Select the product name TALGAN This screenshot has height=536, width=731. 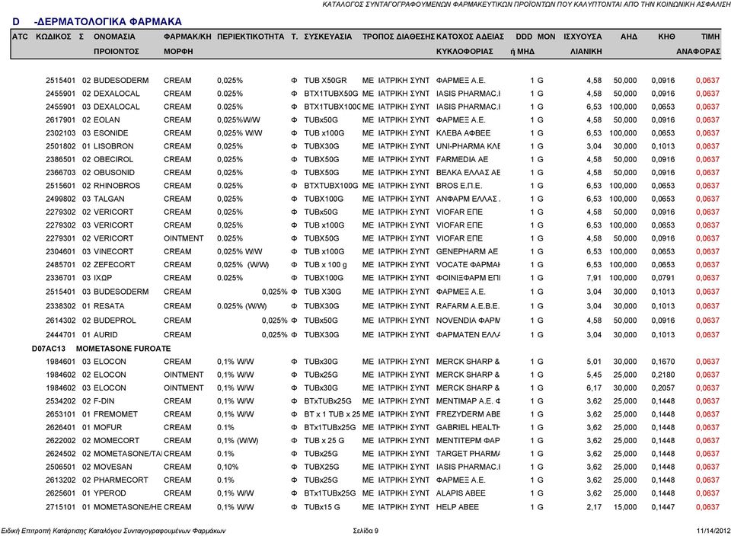coord(109,199)
